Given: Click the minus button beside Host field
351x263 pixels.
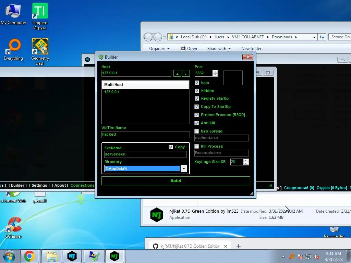Looking at the screenshot, I should pyautogui.click(x=186, y=73).
